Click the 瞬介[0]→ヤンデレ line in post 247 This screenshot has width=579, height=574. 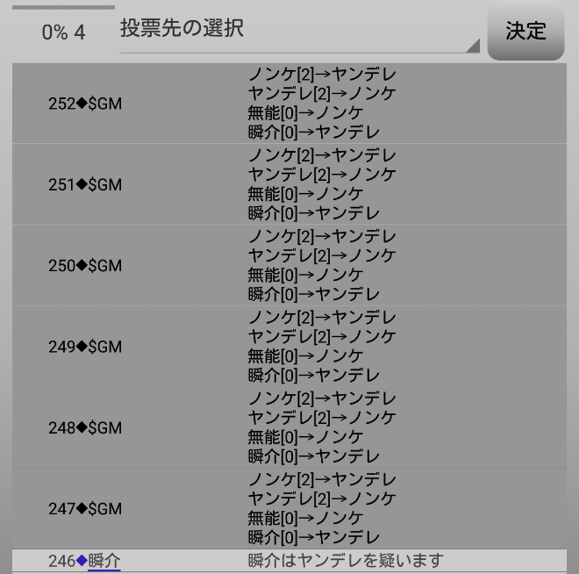coord(313,537)
